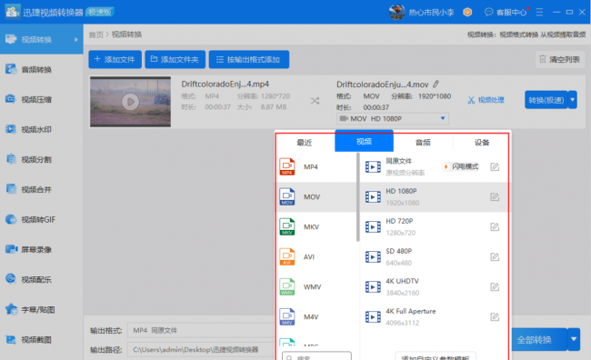The width and height of the screenshot is (591, 360).
Task: Rename output file with pencil icon
Action: [436, 84]
